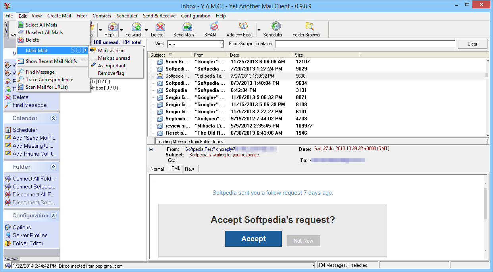Click the Forward toolbar icon
Viewport: 493px width, 272px height.
[x=137, y=27]
